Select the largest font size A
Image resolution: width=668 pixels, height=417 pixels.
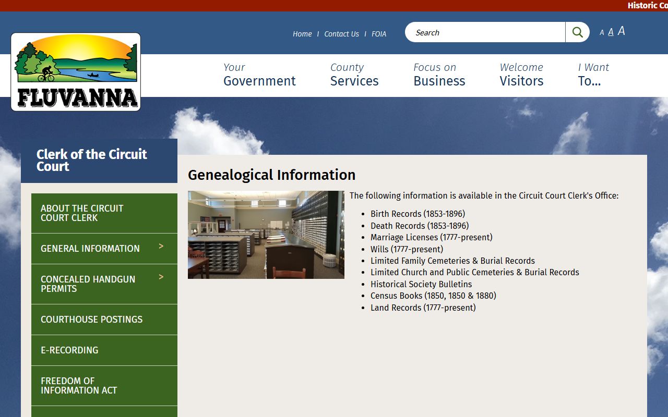(622, 31)
